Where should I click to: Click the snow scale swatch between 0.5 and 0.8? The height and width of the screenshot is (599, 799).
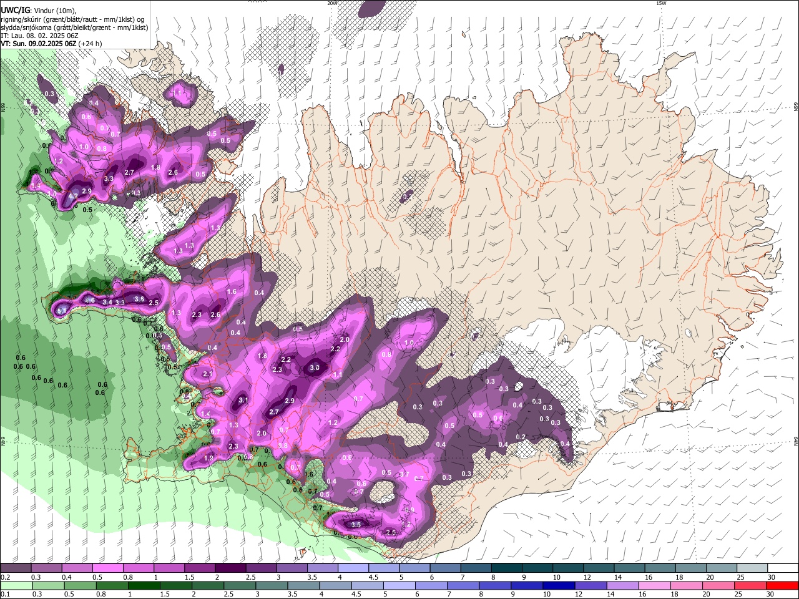coord(107,568)
